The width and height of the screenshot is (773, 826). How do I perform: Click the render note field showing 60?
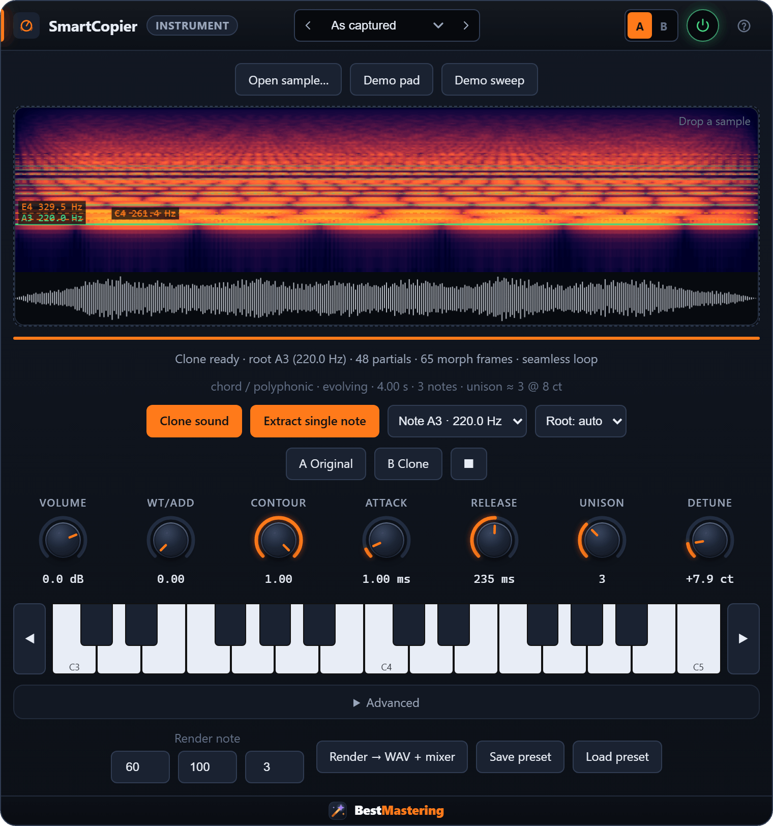(x=140, y=767)
